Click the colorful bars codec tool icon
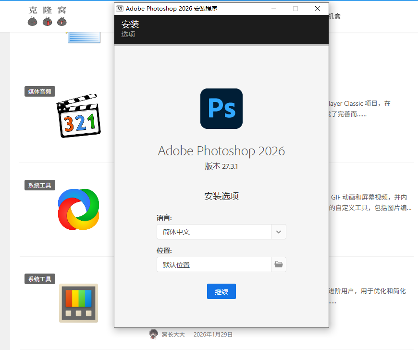418x350 pixels. (x=78, y=302)
